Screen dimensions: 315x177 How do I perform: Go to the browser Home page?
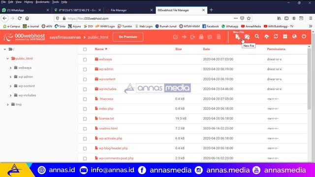tap(27, 18)
